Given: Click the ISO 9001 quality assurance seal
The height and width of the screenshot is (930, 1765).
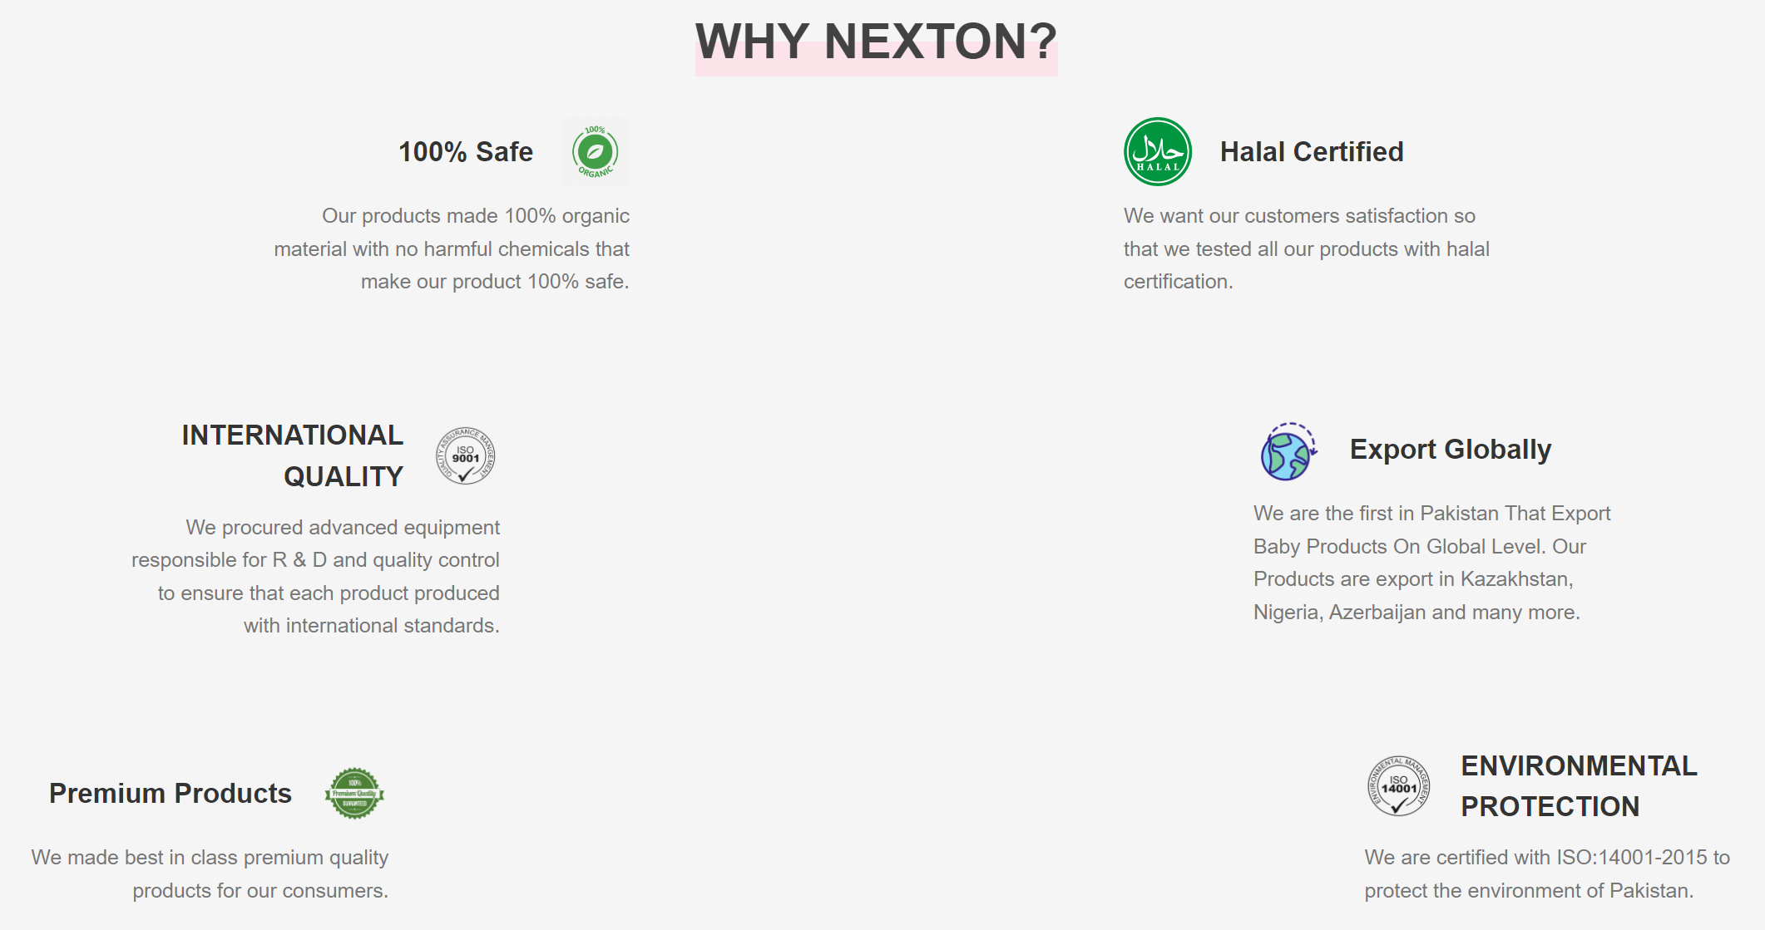Looking at the screenshot, I should click(x=466, y=455).
